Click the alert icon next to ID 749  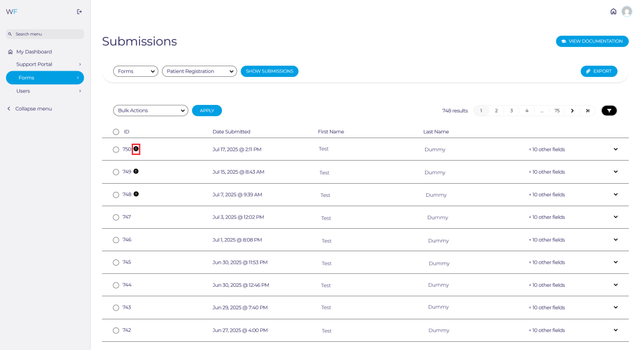pyautogui.click(x=136, y=171)
